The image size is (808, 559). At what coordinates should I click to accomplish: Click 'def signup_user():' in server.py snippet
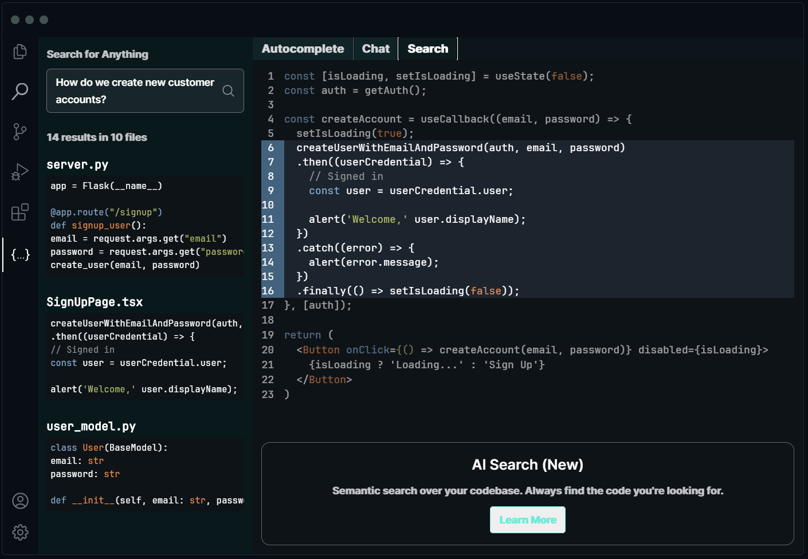coord(99,226)
